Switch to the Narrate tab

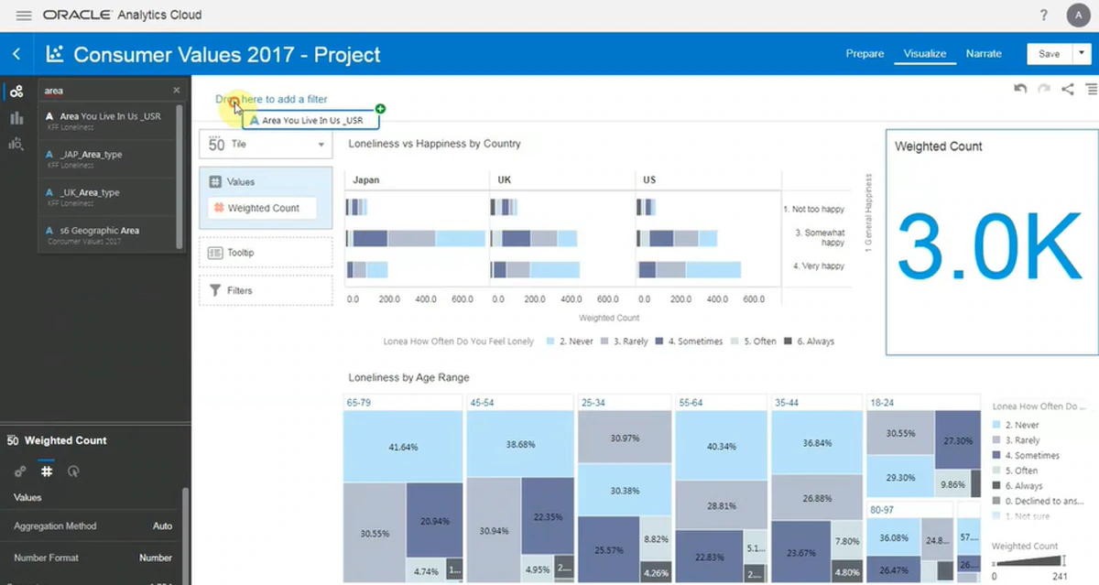(984, 54)
